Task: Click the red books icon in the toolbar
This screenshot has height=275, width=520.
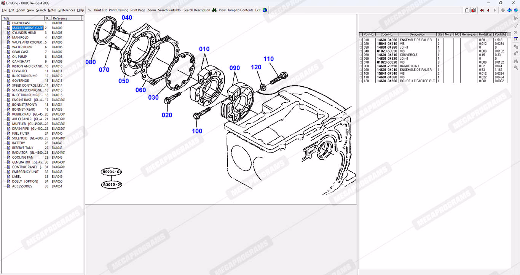Action: pos(474,10)
